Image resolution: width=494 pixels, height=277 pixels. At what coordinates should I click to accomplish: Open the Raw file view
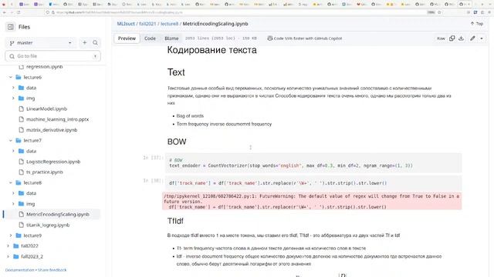(x=441, y=38)
